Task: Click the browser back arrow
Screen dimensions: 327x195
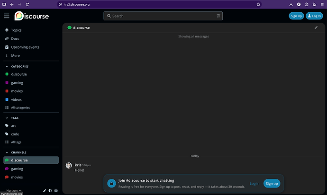Action: [12, 4]
